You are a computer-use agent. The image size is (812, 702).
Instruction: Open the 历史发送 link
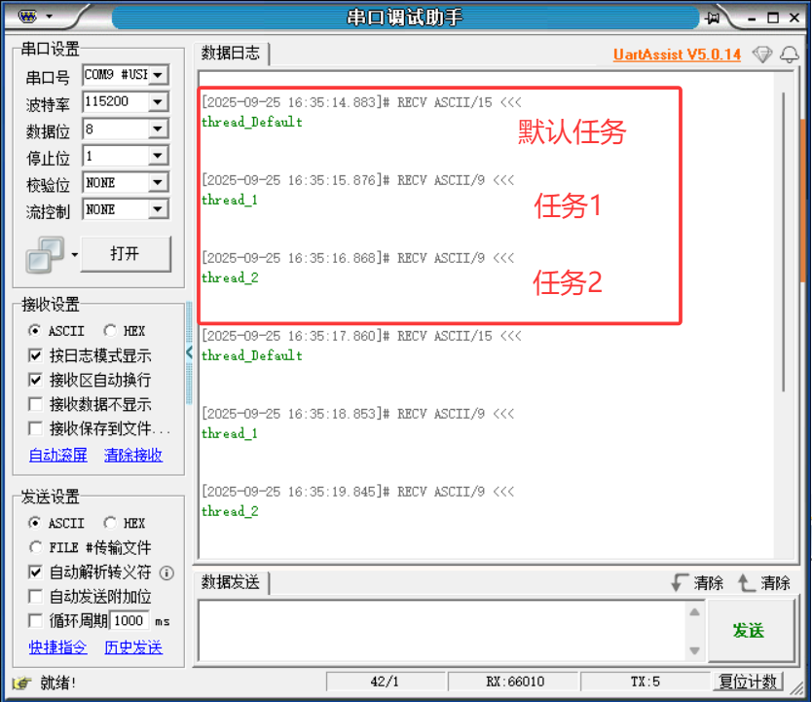click(133, 647)
